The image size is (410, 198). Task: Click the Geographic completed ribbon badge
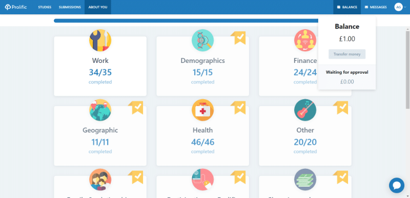point(136,107)
